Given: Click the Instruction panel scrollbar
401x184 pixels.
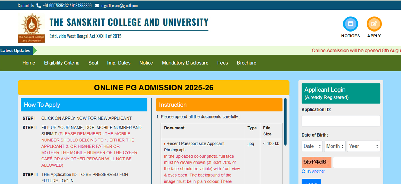Looking at the screenshot, I should click(285, 122).
